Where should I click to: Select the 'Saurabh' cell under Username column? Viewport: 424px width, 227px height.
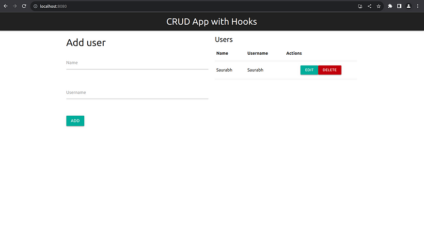point(255,70)
